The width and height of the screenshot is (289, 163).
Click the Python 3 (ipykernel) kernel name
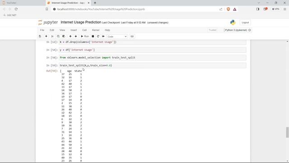pyautogui.click(x=236, y=30)
